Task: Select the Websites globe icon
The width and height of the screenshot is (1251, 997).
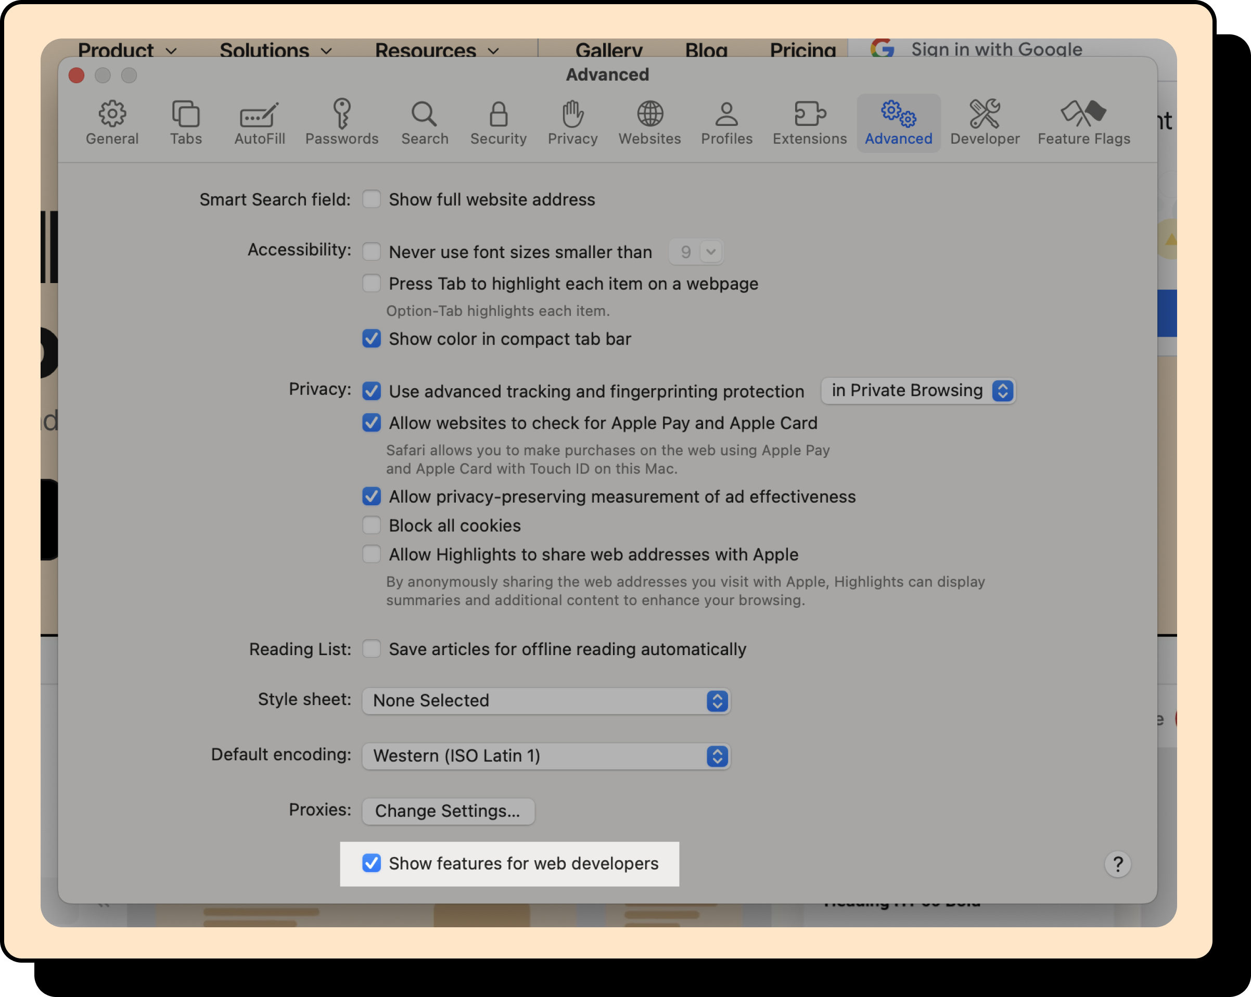Action: (x=649, y=114)
